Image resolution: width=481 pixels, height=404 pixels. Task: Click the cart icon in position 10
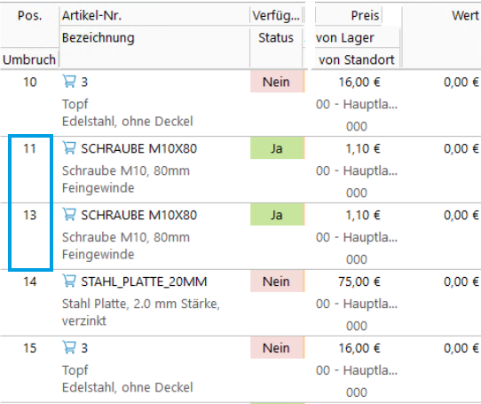coord(69,82)
